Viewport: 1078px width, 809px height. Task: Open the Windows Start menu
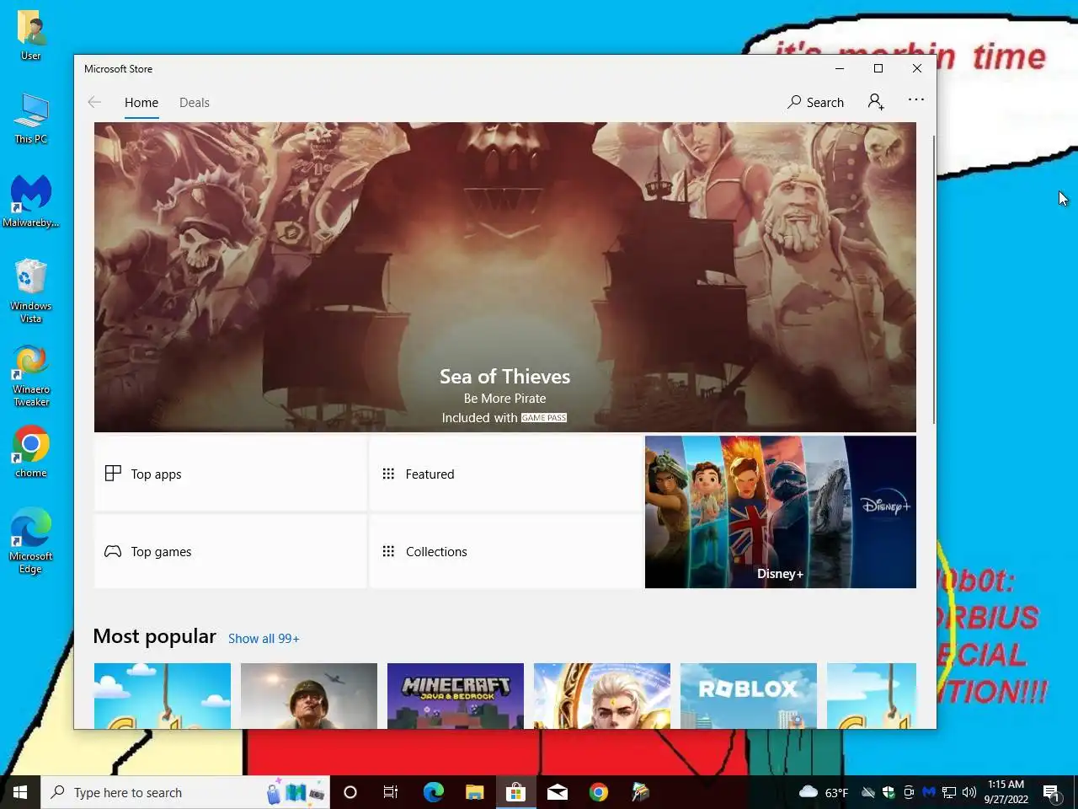coord(20,792)
